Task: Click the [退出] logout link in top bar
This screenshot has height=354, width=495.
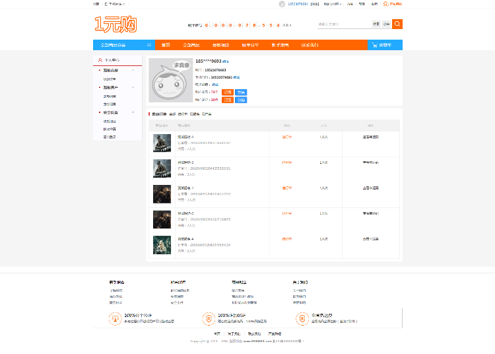Action: [315, 4]
